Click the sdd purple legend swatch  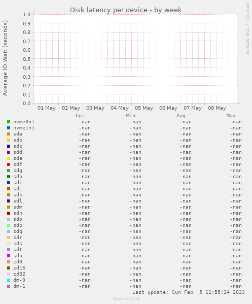(9, 152)
